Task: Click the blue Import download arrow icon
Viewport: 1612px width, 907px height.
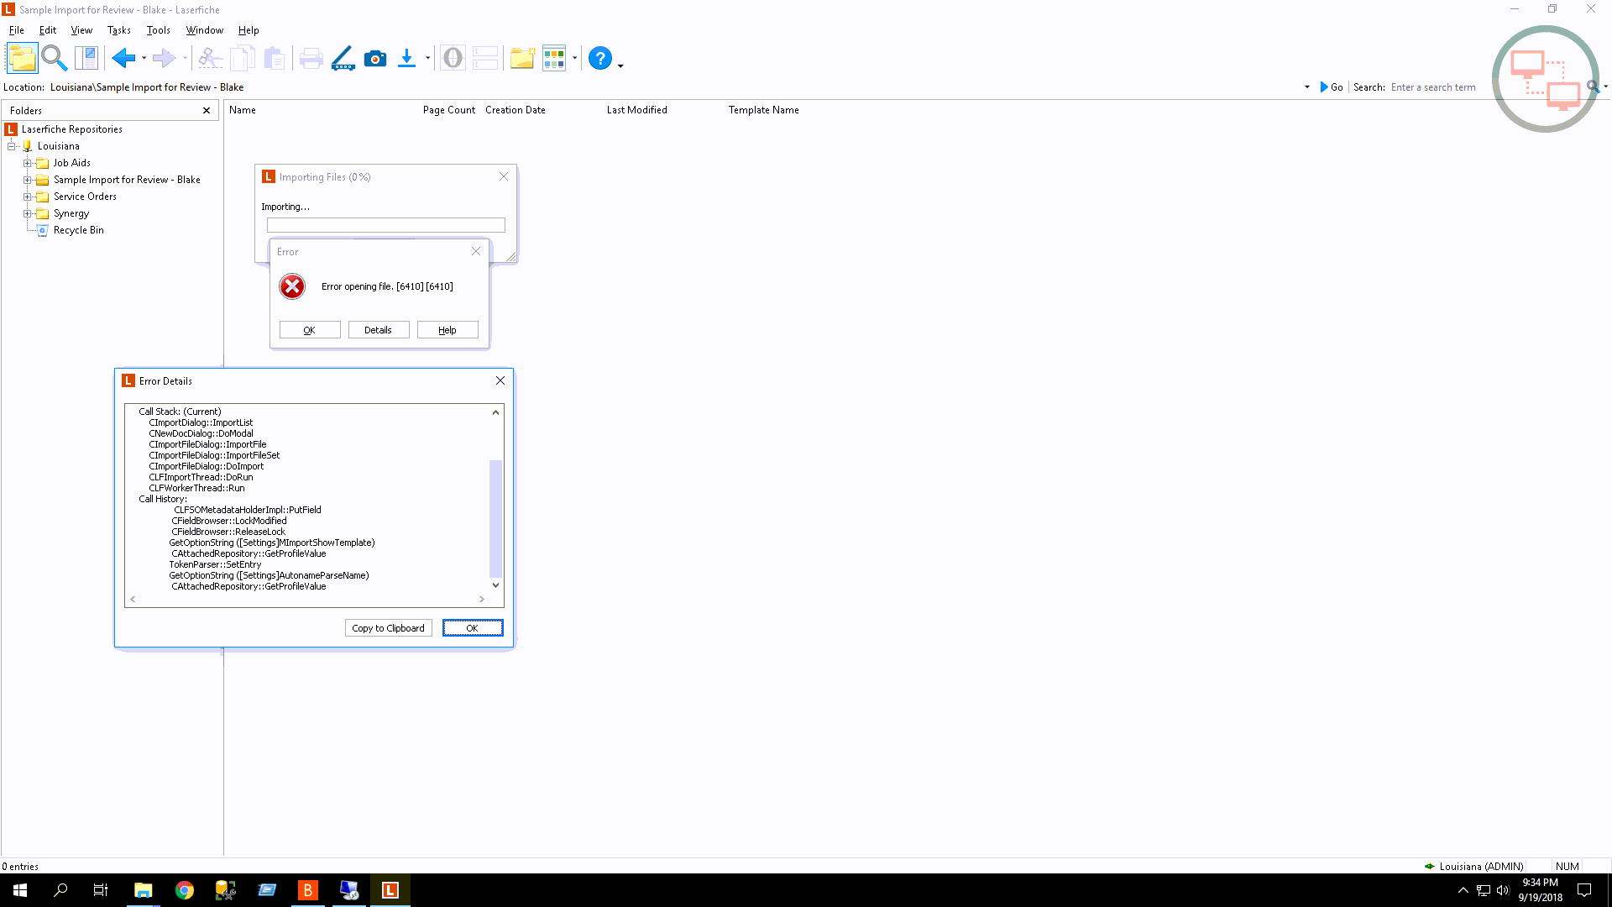Action: tap(406, 58)
